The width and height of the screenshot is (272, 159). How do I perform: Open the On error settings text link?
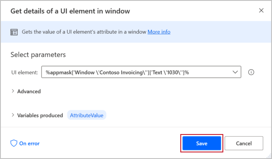point(29,143)
